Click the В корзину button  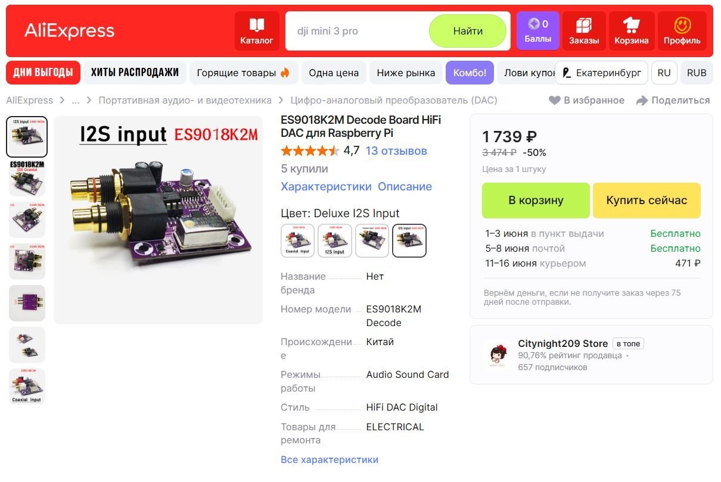pos(536,201)
